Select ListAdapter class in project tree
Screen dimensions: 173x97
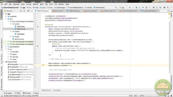(21, 34)
